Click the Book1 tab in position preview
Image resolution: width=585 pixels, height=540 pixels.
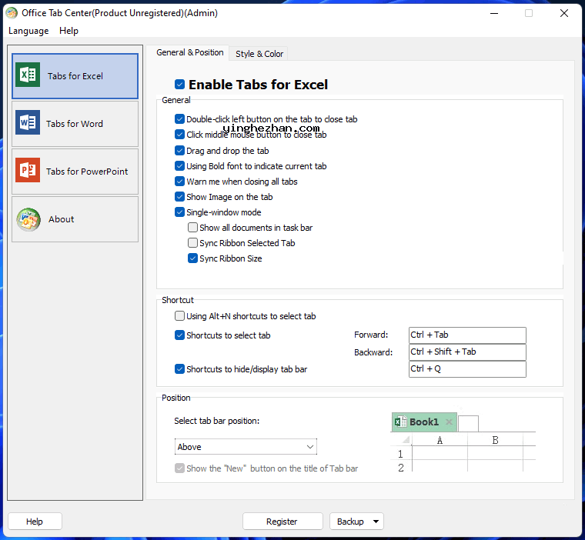pyautogui.click(x=424, y=422)
